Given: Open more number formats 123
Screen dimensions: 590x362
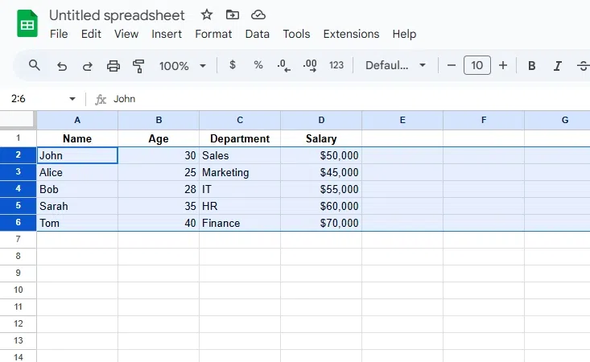Looking at the screenshot, I should 336,65.
